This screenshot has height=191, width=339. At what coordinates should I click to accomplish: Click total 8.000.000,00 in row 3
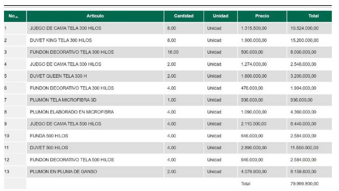click(303, 52)
